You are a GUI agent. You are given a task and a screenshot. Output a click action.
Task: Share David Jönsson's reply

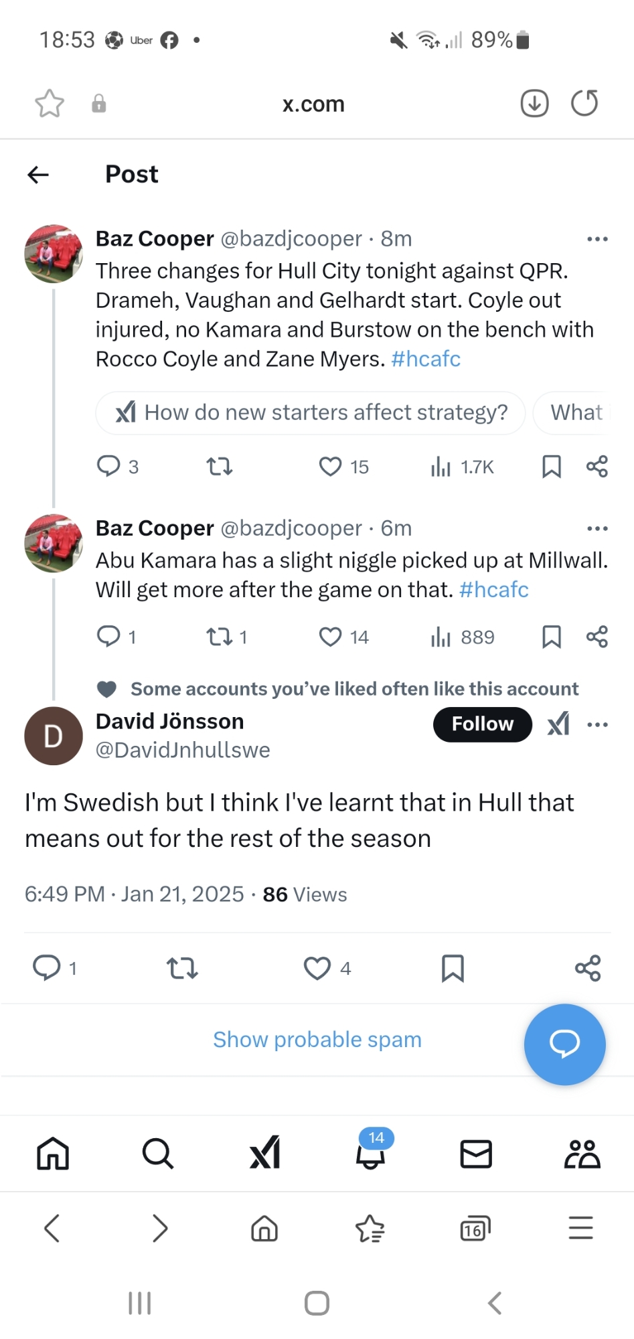click(588, 968)
